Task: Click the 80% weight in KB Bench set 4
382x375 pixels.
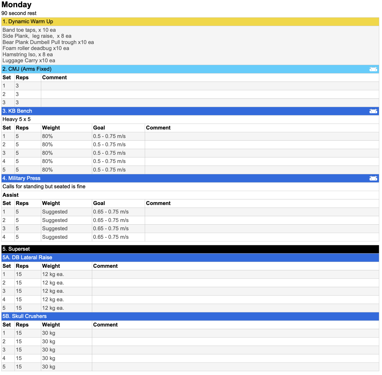Action: pyautogui.click(x=47, y=161)
